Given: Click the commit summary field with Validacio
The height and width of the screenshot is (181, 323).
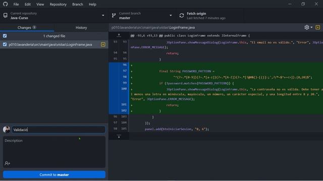Looking at the screenshot, I should tap(59, 130).
